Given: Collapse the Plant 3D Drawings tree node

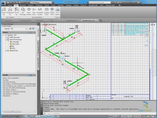Looking at the screenshot, I should [x=6, y=40].
